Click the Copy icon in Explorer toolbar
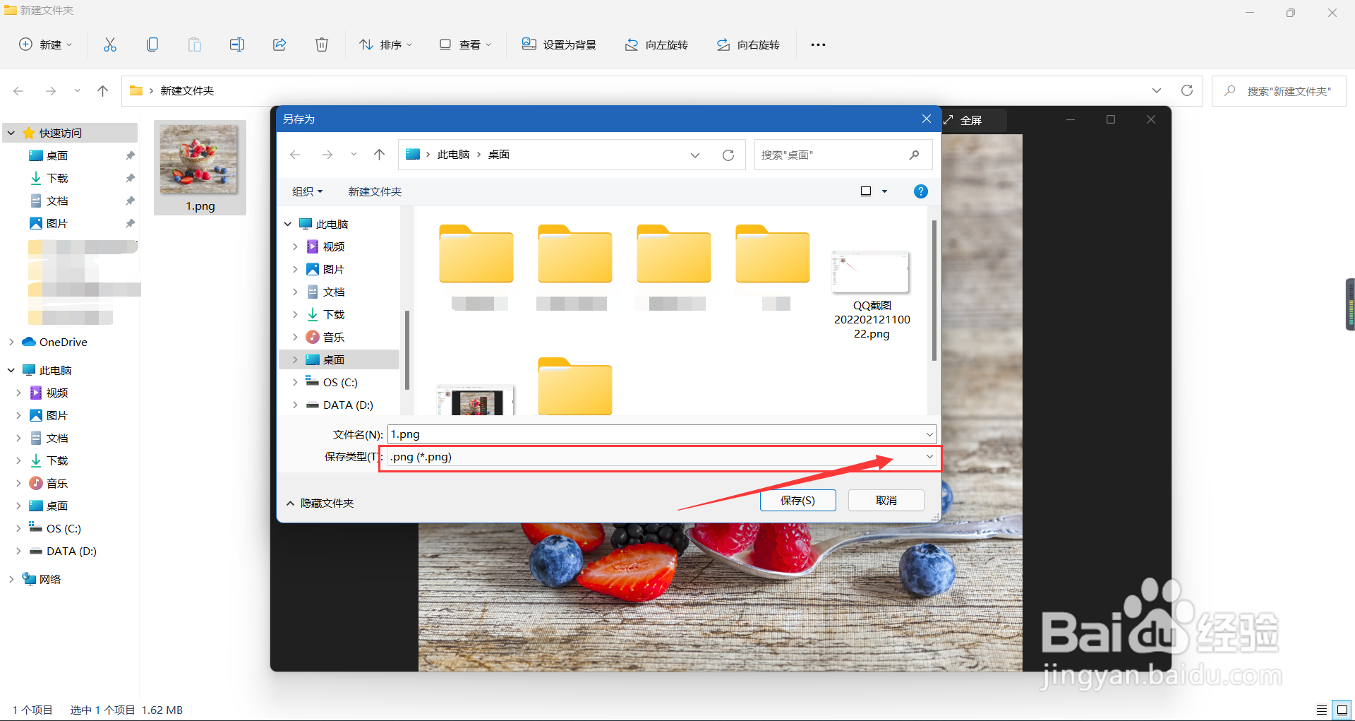The height and width of the screenshot is (721, 1355). (152, 44)
